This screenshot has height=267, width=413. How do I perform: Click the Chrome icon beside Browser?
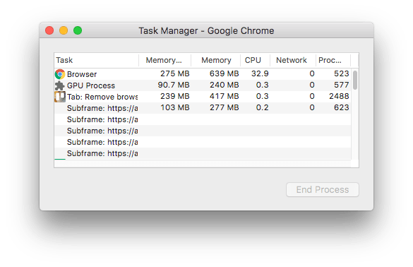pos(60,74)
